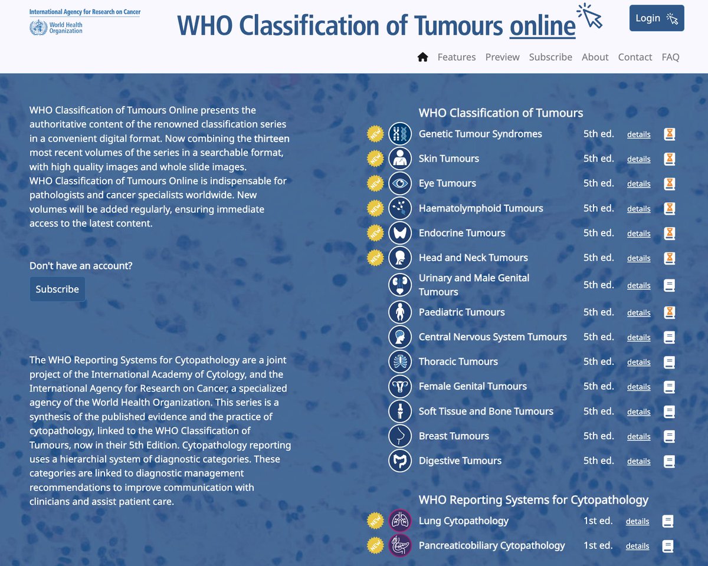Open book icon for Pancreaticobiliary Cytopathology
This screenshot has height=566, width=708.
pos(668,546)
